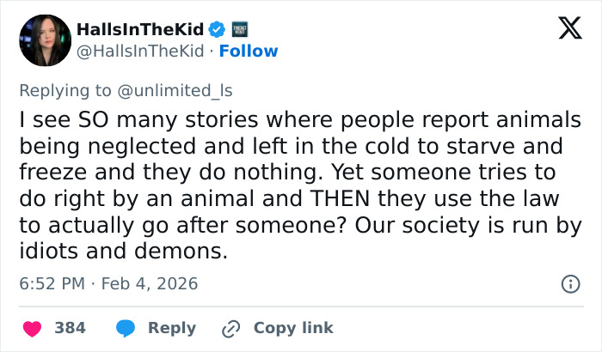Click the small affiliation badge beside the name
The height and width of the screenshot is (352, 602).
coord(240,29)
